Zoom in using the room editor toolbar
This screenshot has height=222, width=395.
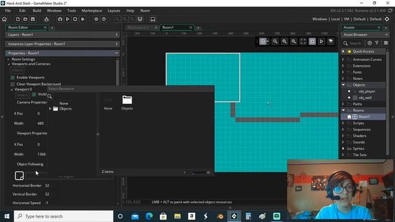294,41
